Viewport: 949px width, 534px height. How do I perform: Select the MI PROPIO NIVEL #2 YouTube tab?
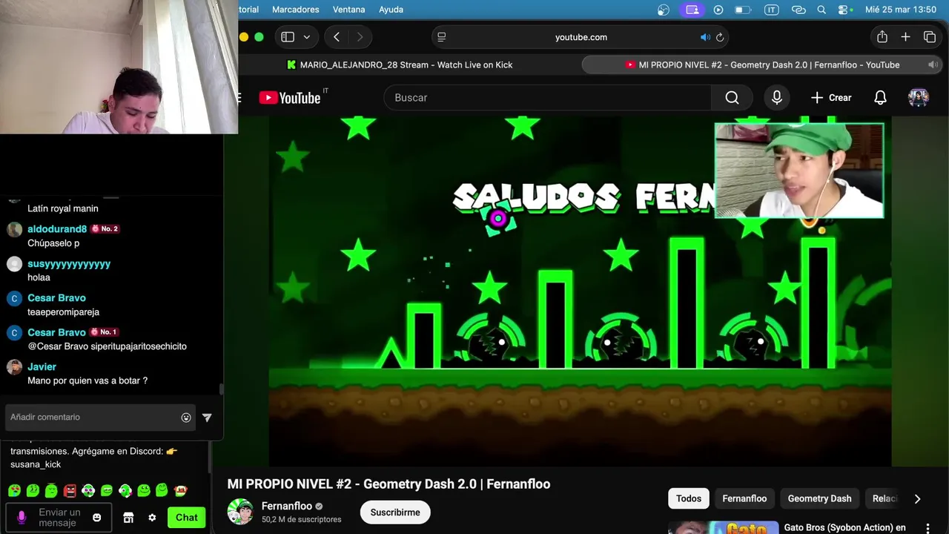[x=761, y=65]
